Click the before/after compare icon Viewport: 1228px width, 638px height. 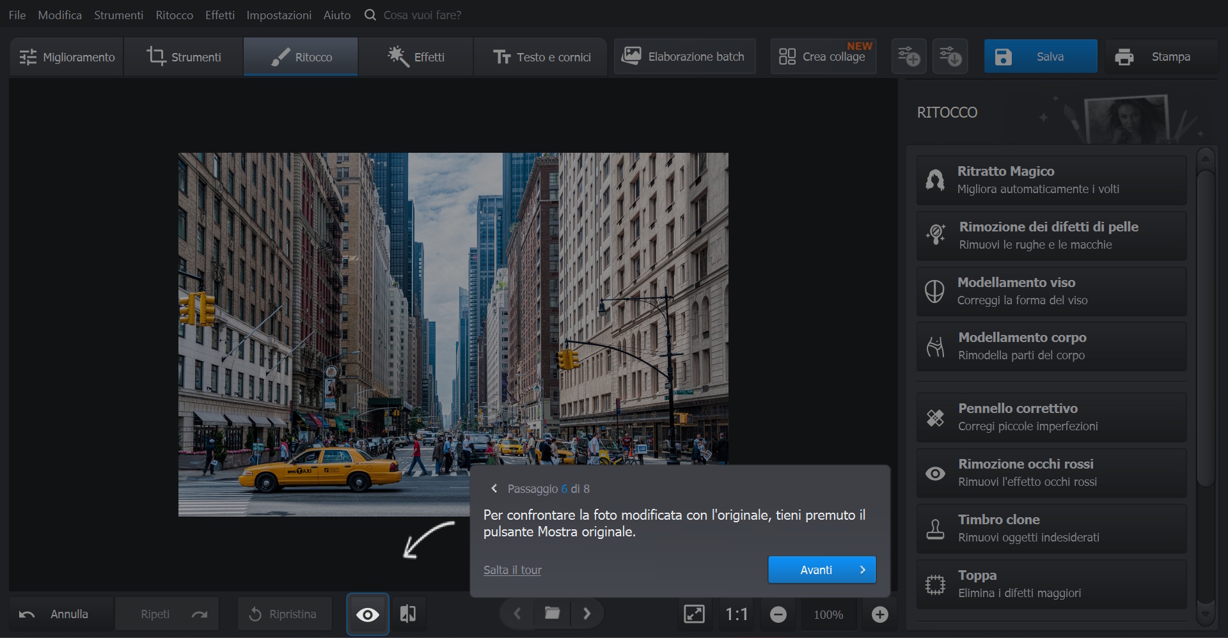click(408, 614)
